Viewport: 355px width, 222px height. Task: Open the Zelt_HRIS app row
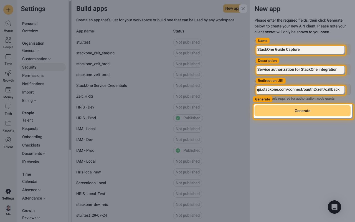coord(159,96)
